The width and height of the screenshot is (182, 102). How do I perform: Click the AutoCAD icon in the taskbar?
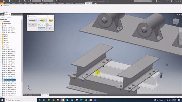58,100
